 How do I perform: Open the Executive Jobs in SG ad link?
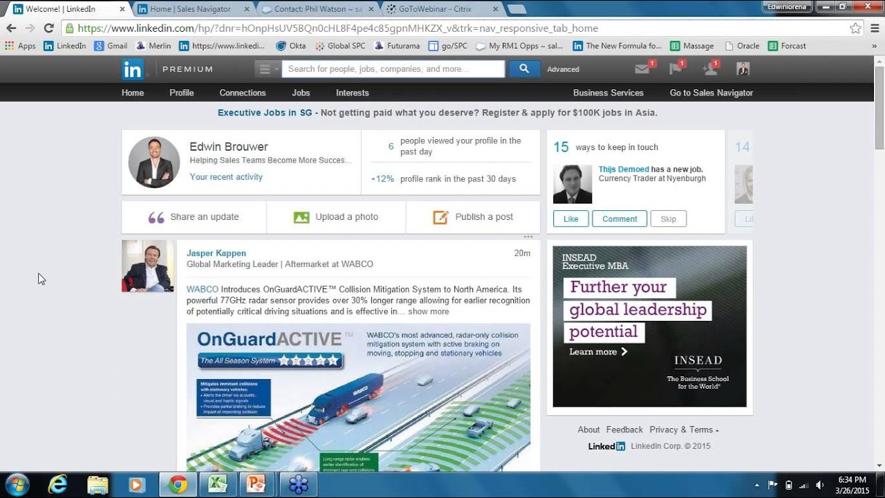pos(265,113)
